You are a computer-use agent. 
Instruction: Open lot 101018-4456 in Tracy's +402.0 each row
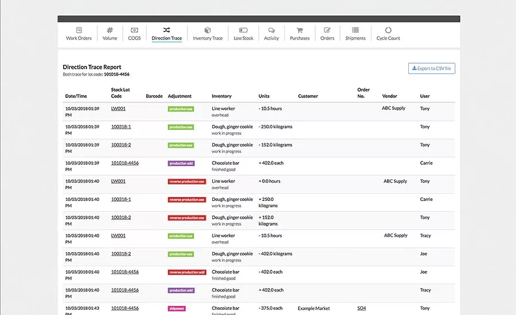point(125,290)
